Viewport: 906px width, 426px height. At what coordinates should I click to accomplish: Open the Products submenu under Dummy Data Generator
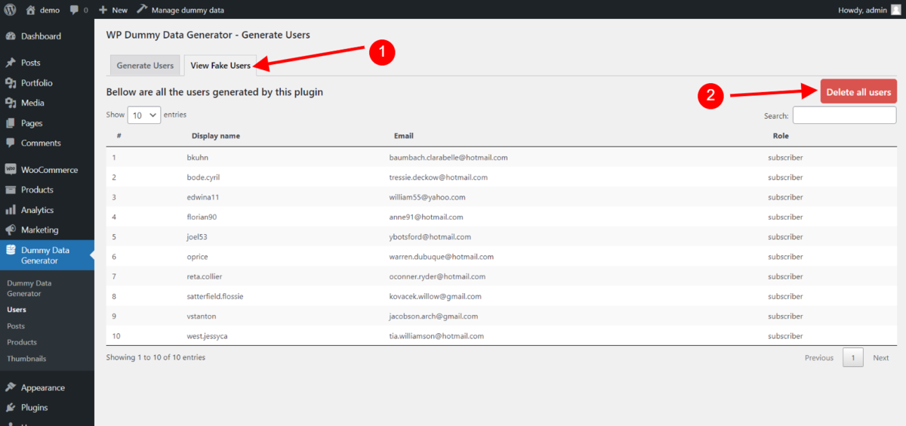pos(22,342)
